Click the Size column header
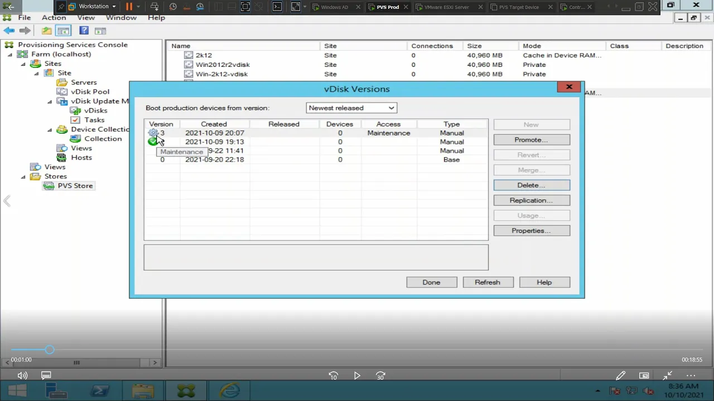The height and width of the screenshot is (401, 714). tap(490, 46)
